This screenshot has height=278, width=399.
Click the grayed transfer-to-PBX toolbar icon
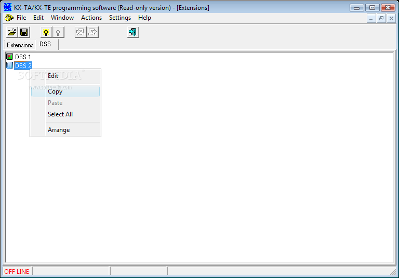point(92,32)
